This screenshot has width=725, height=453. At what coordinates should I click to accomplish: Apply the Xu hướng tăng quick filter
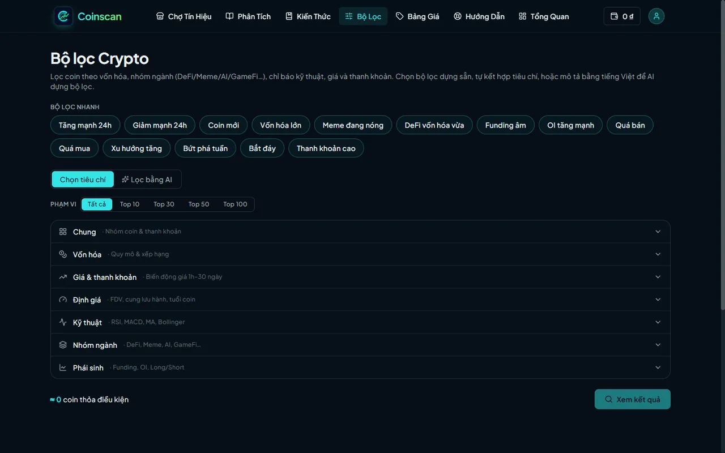(137, 148)
